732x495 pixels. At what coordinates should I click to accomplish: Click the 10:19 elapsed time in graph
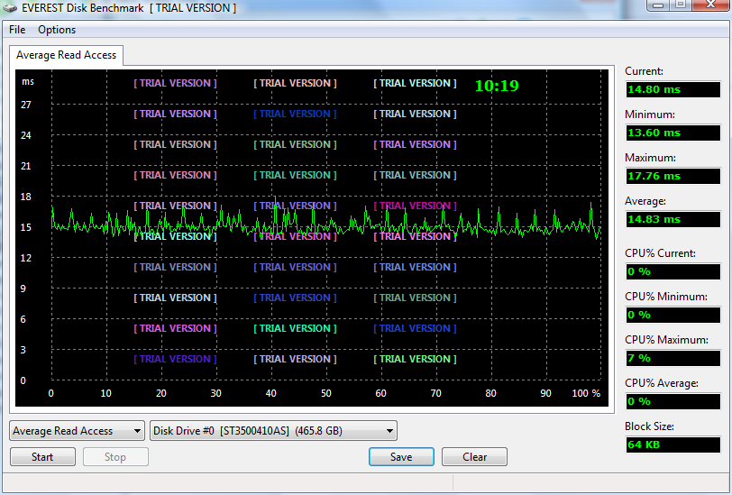pyautogui.click(x=497, y=86)
